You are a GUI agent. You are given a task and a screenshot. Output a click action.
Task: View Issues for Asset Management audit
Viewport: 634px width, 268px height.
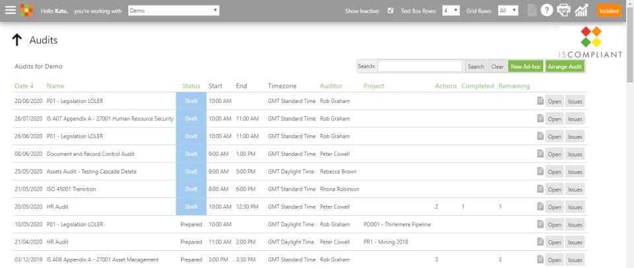point(575,260)
